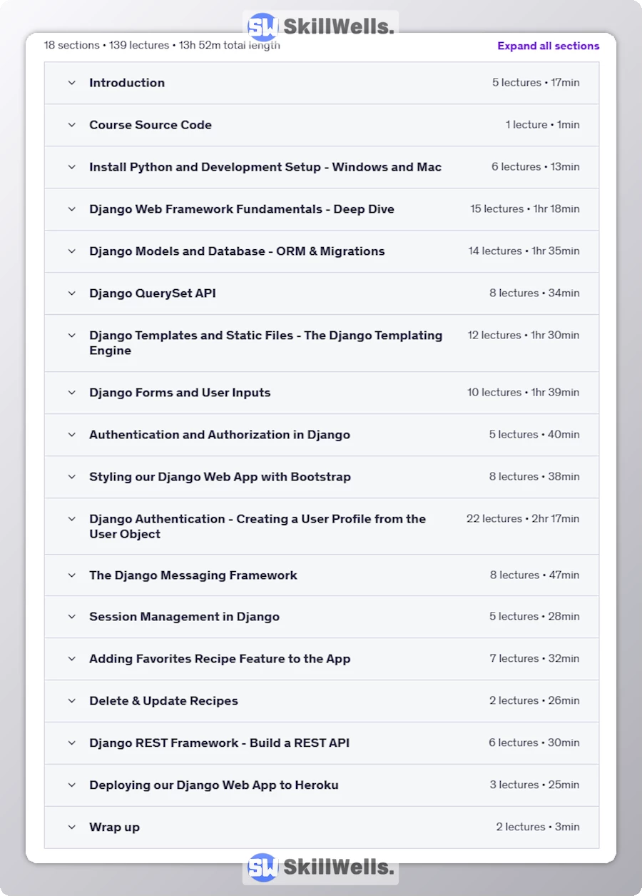Screen dimensions: 642x896
Task: Select Authentication and Authorization in Django title
Action: point(220,435)
